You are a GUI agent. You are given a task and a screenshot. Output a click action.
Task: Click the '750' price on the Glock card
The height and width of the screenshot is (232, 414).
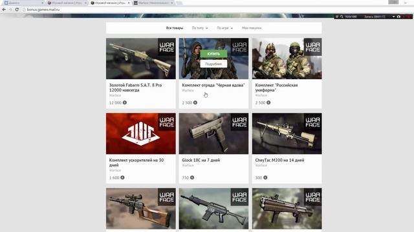[x=186, y=178]
